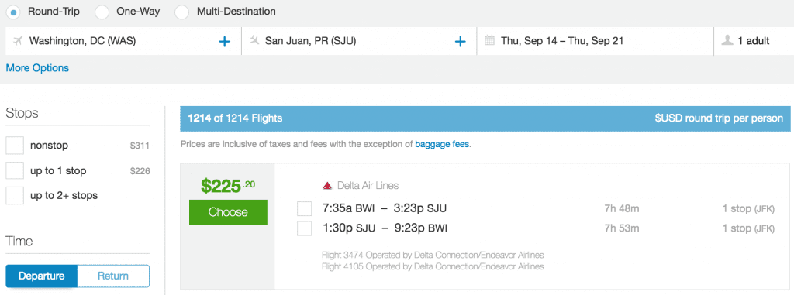Screen dimensions: 794x295
Task: Choose the Multi-Destination radio option
Action: click(x=181, y=12)
